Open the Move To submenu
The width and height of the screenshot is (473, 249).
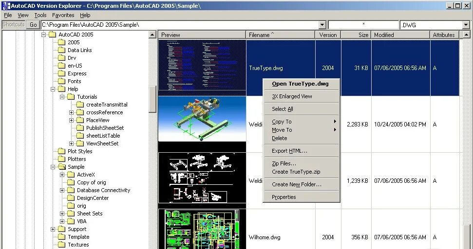(x=302, y=130)
